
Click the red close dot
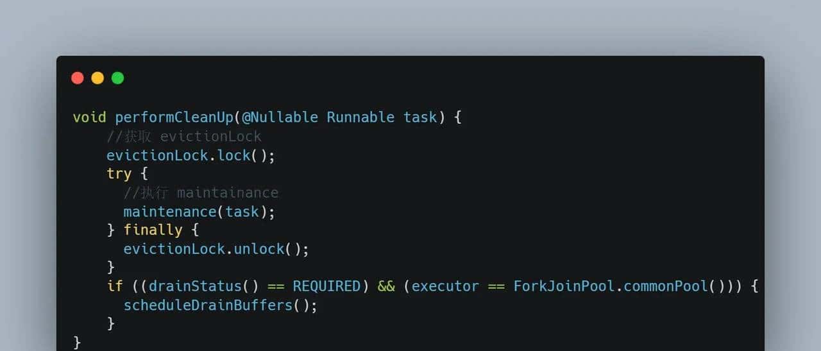78,78
